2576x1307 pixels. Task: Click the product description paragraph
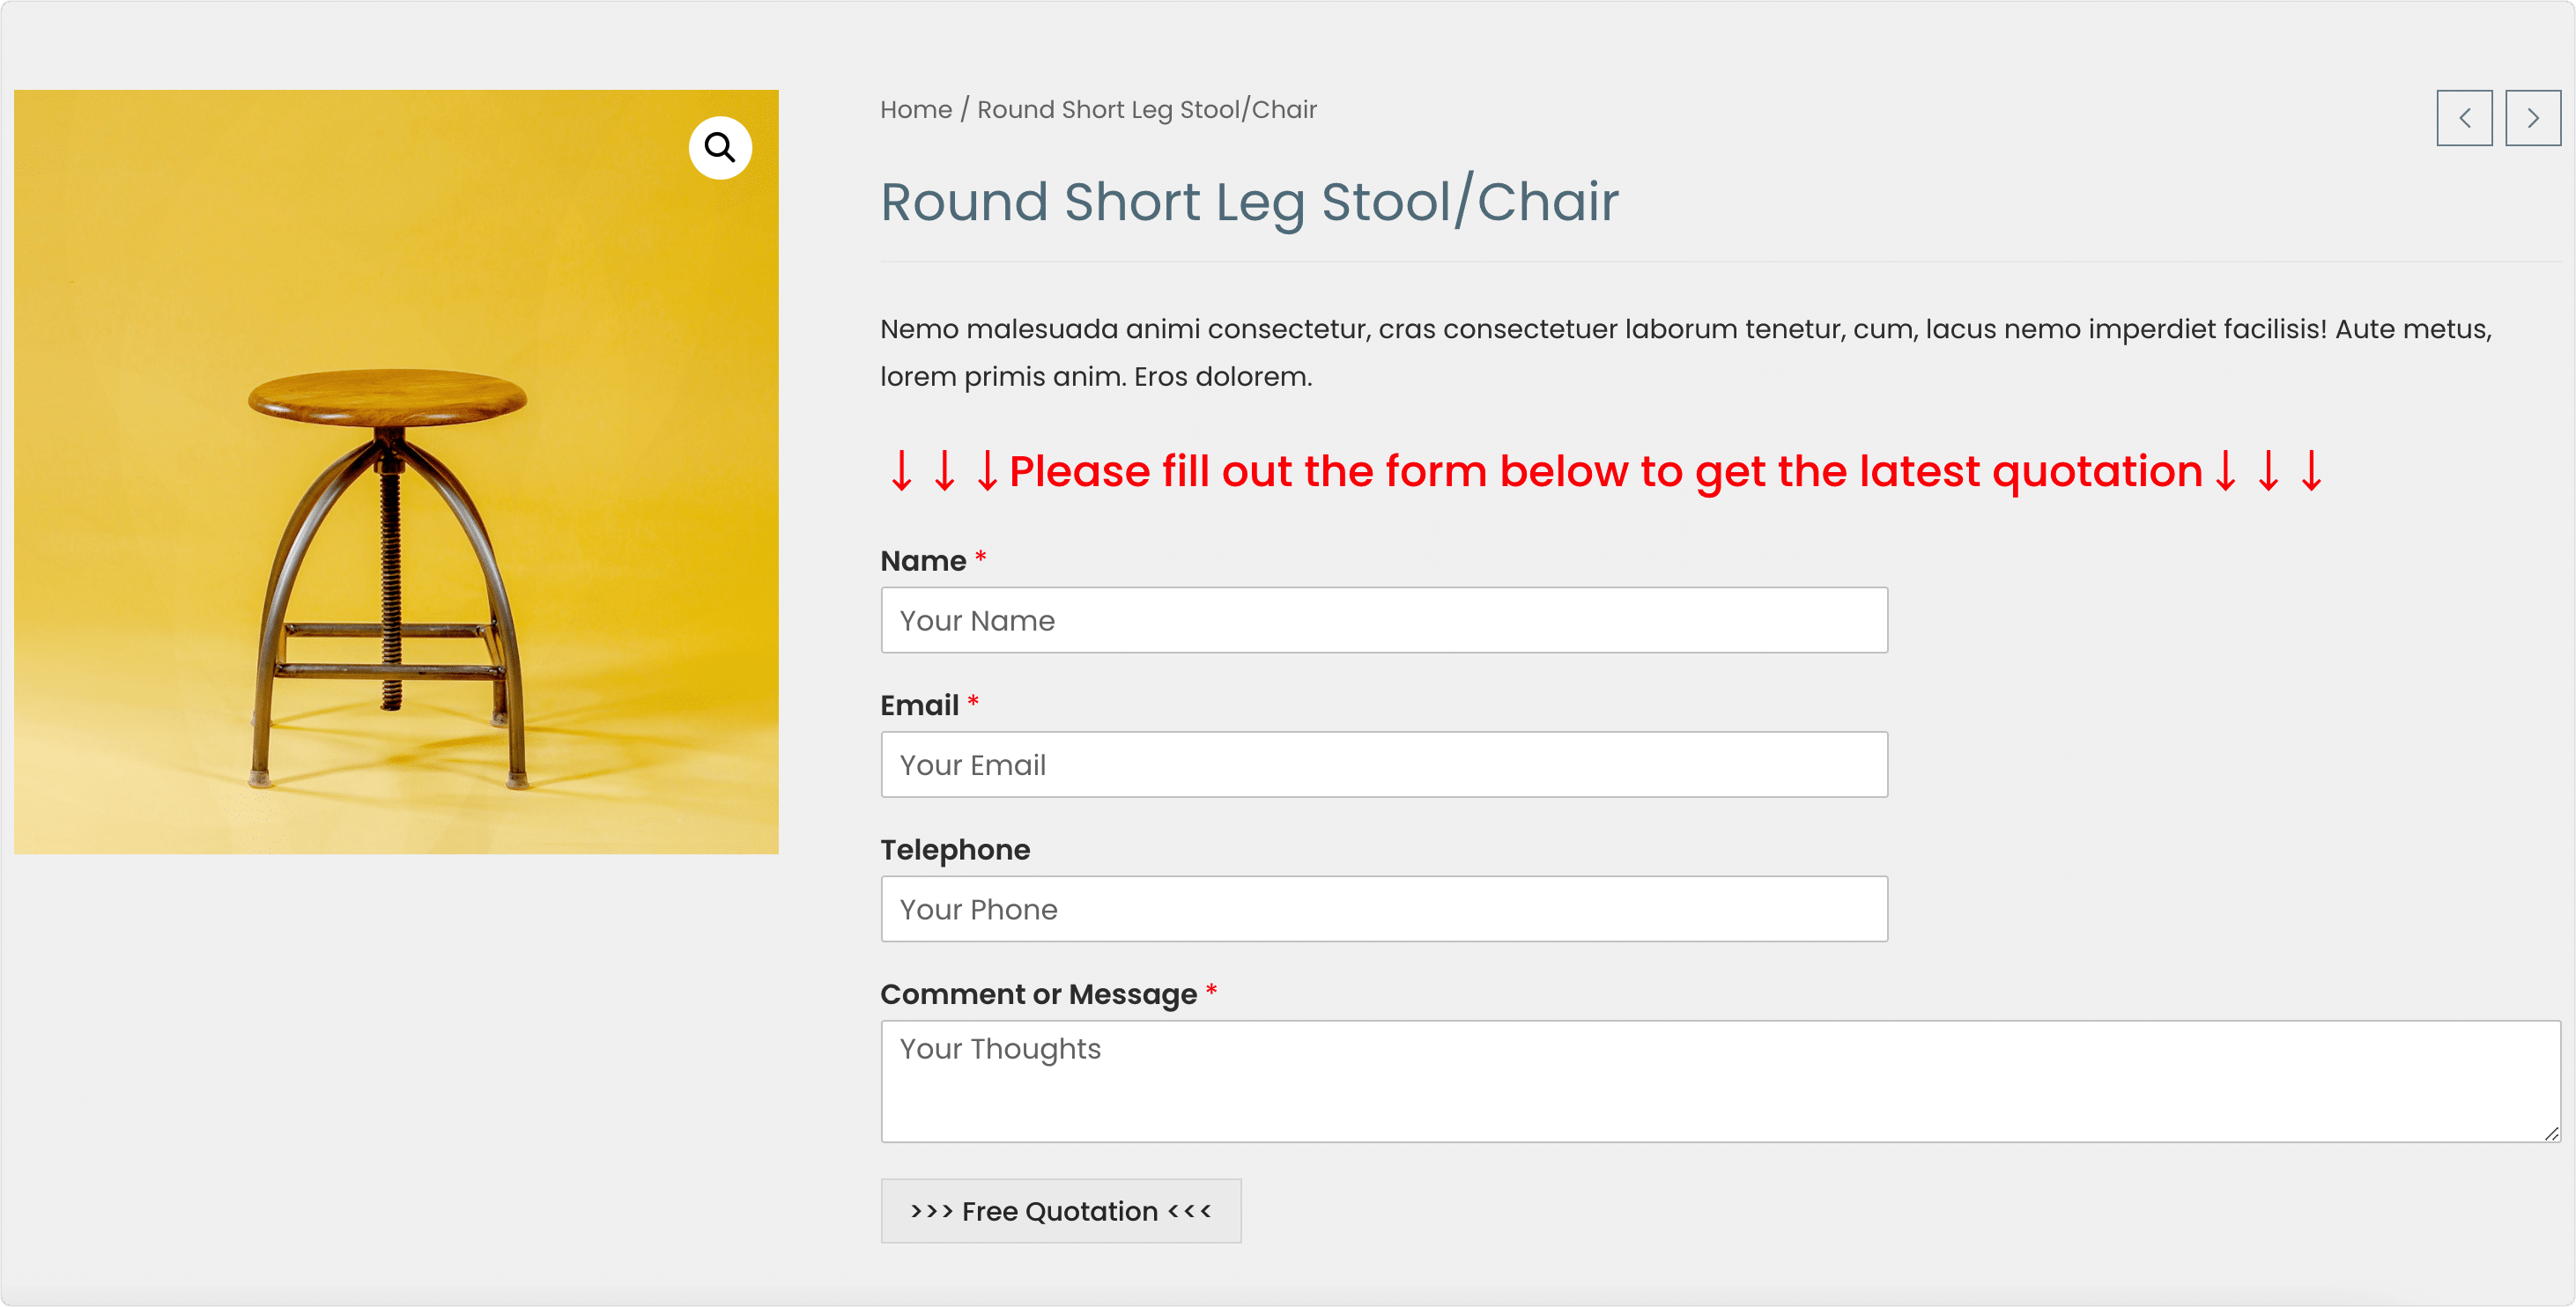click(x=1686, y=352)
